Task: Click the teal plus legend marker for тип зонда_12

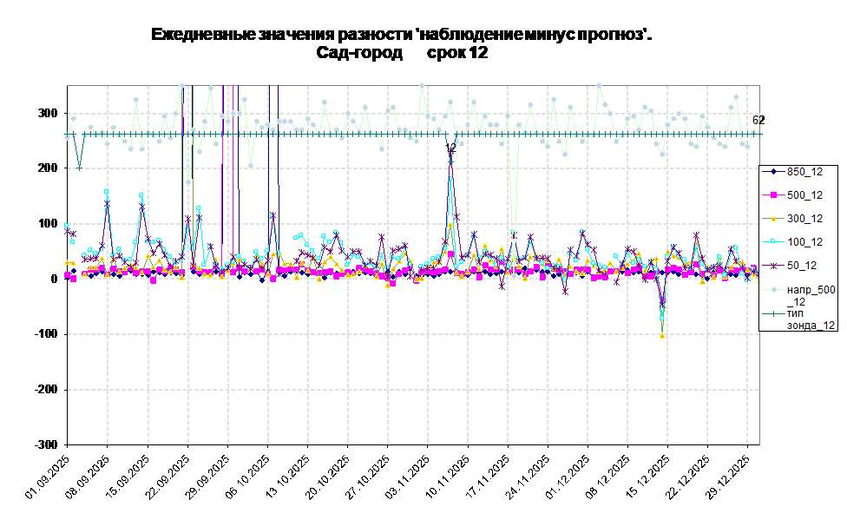Action: 773,313
